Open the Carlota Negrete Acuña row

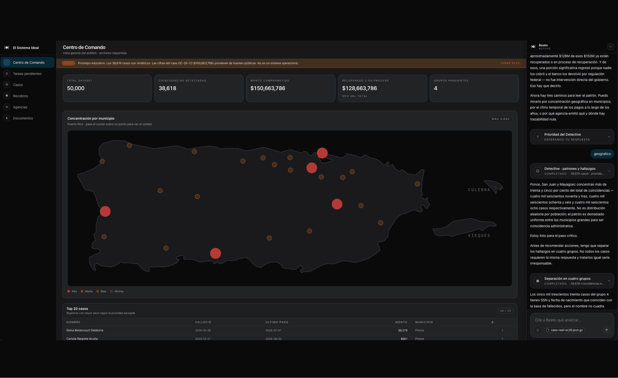[290, 338]
